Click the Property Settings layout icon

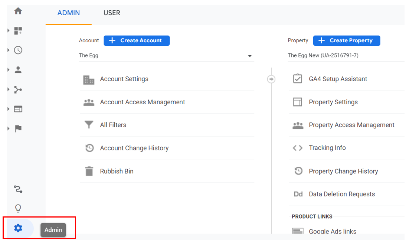(x=298, y=102)
